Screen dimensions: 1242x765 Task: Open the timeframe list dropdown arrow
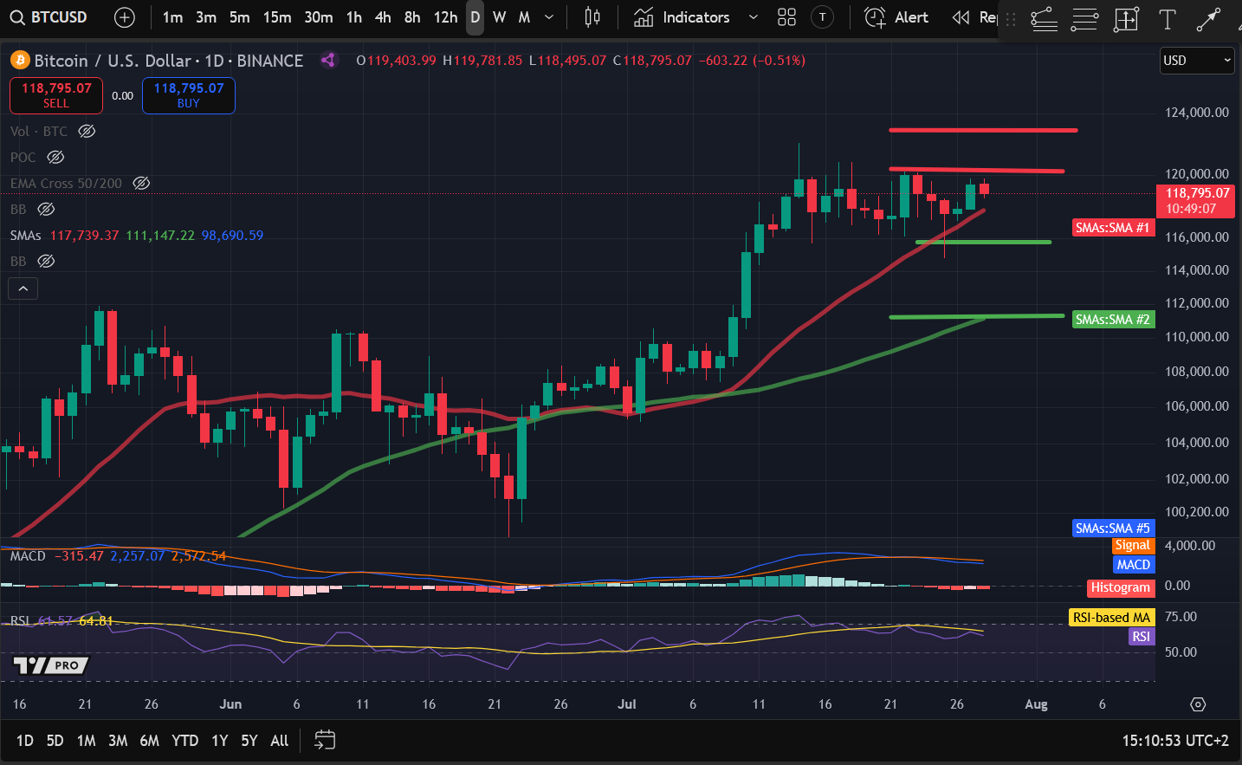[x=549, y=17]
